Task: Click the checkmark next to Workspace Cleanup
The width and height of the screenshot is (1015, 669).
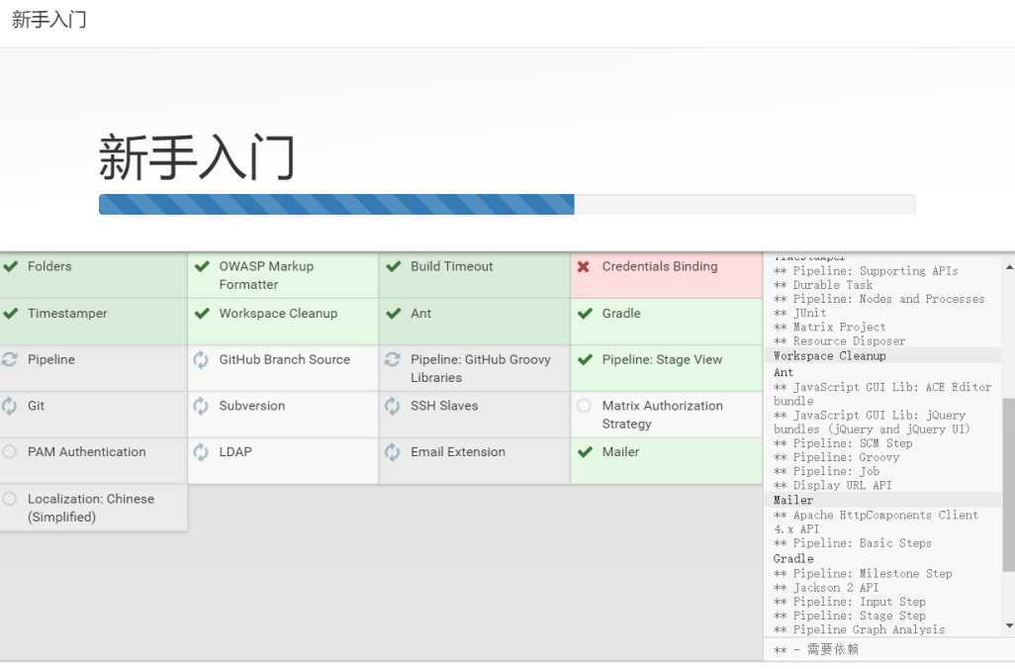Action: click(x=202, y=314)
